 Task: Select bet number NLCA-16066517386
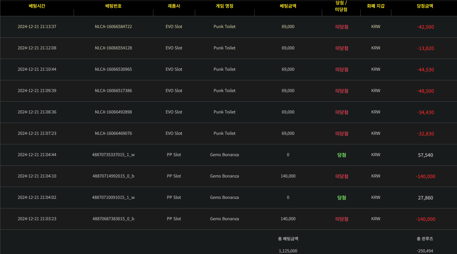pos(113,91)
